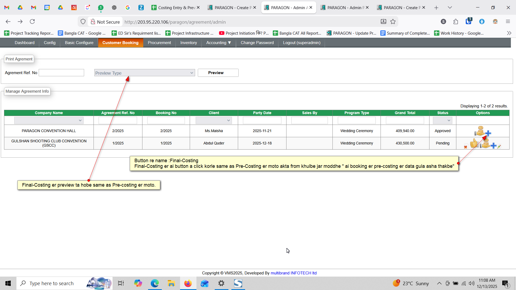Expand the Company Name filter dropdown
This screenshot has height=290, width=516.
pos(49,121)
